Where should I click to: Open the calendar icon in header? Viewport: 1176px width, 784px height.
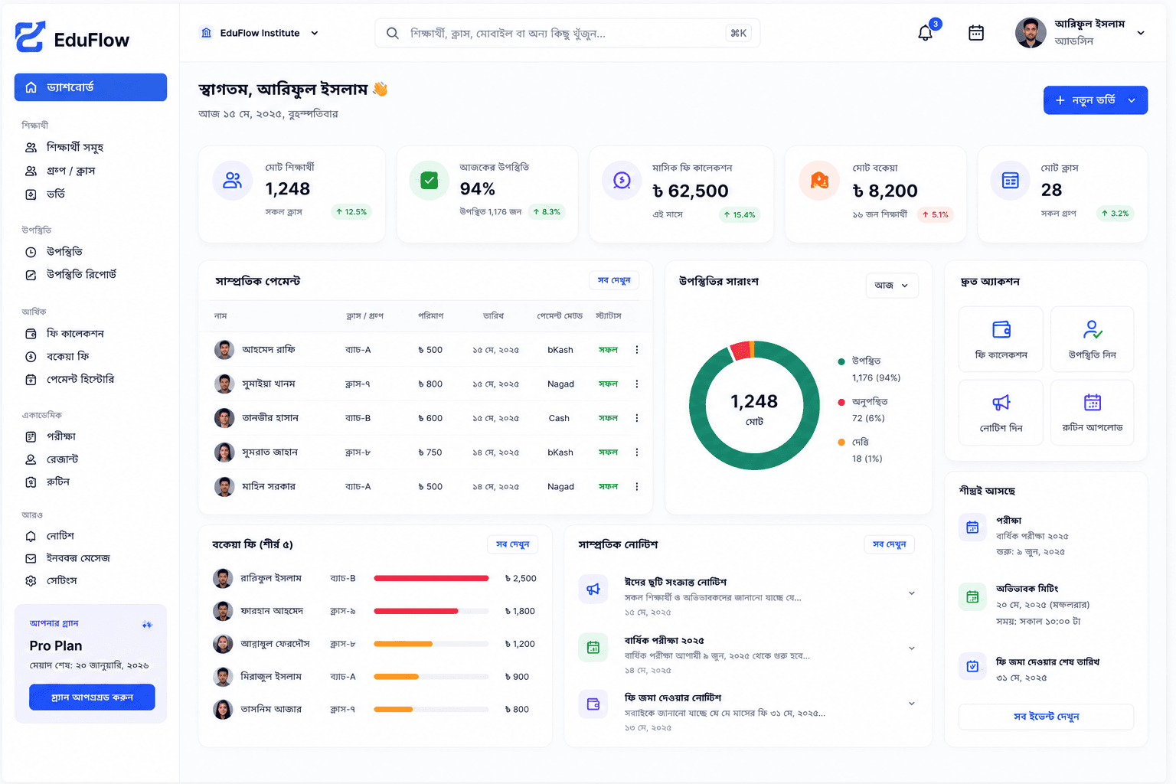point(976,33)
